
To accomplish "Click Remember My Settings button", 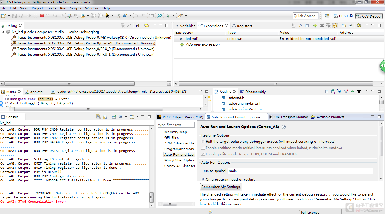I will point(221,187).
